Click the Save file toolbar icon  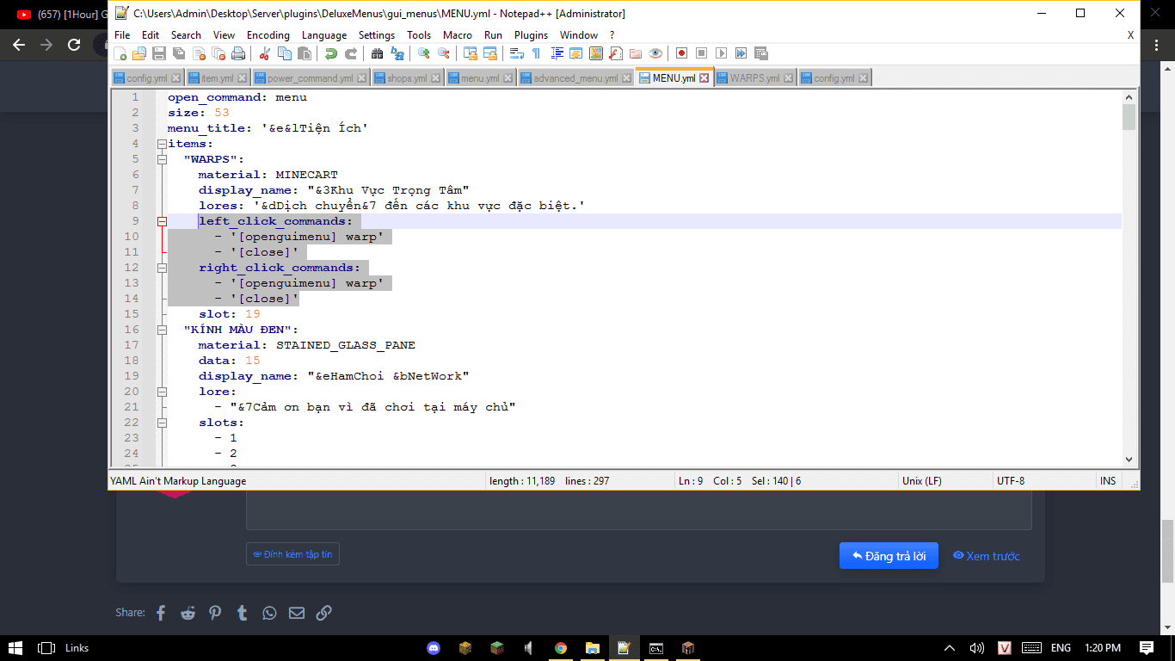click(x=159, y=53)
